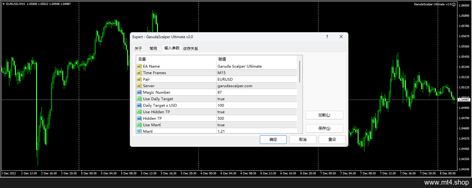Open the 依存关系 tab

point(191,48)
